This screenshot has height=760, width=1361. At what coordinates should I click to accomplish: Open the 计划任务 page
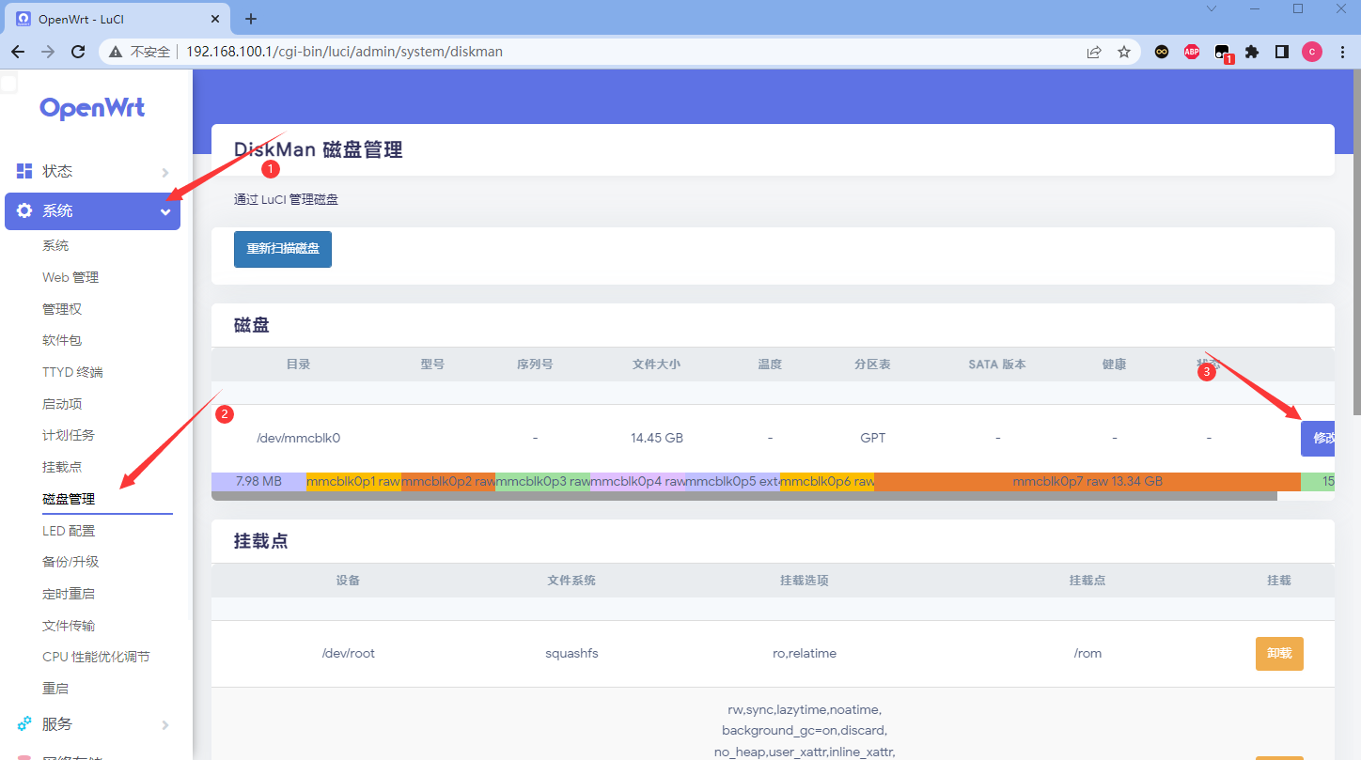click(69, 435)
